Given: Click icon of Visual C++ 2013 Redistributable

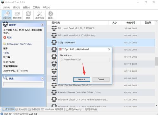Looking at the screenshot, I should 54,100.
